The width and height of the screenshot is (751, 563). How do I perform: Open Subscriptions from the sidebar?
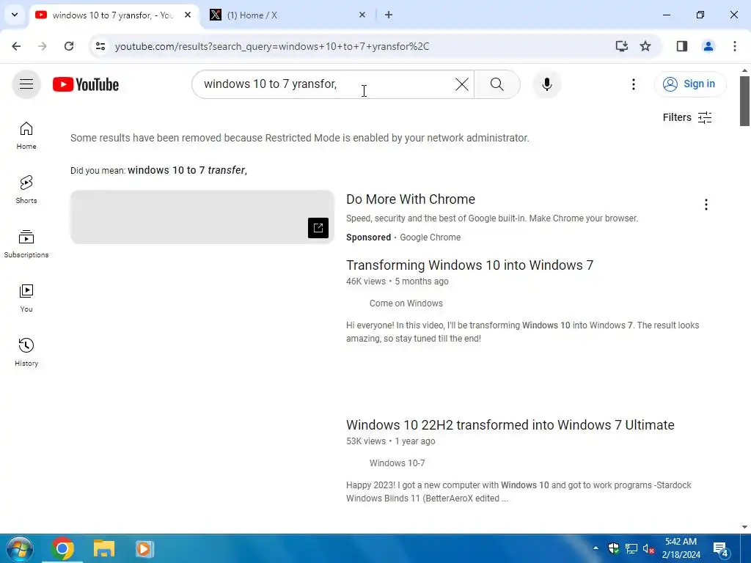(26, 243)
